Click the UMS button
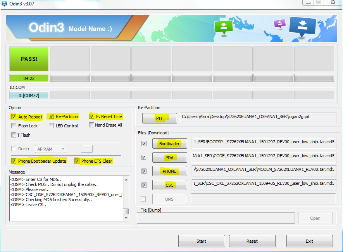Viewport: 343px width, 252px height. pos(169,199)
